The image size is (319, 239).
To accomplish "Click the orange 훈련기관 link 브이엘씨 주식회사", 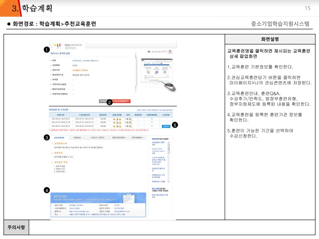I will pos(80,70).
